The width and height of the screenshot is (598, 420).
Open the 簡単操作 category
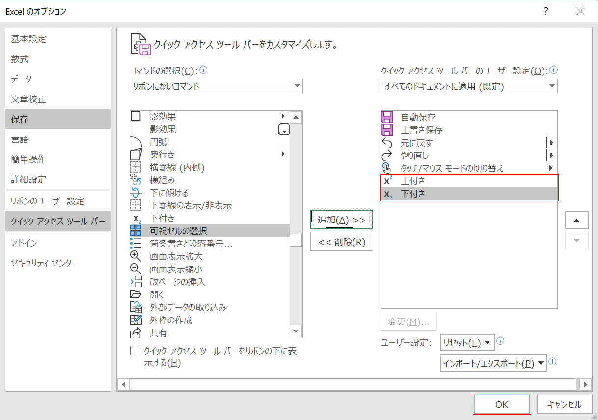58,159
